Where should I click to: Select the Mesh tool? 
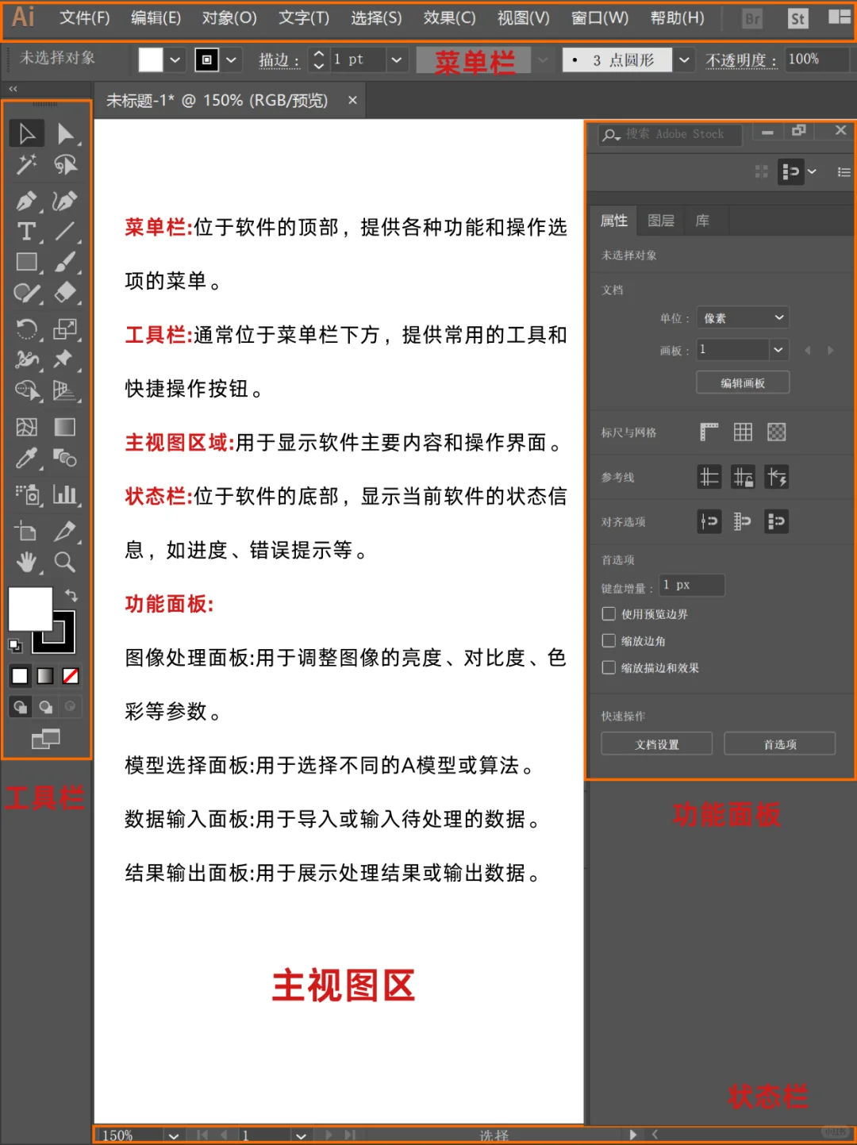pos(26,427)
